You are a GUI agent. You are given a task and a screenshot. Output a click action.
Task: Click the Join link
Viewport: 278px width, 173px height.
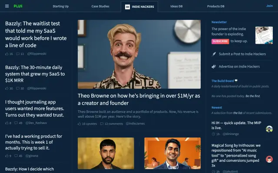(x=269, y=6)
